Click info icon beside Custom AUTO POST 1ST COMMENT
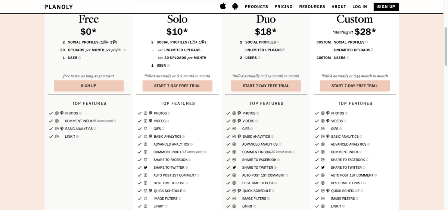The width and height of the screenshot is (448, 210). 376,175
